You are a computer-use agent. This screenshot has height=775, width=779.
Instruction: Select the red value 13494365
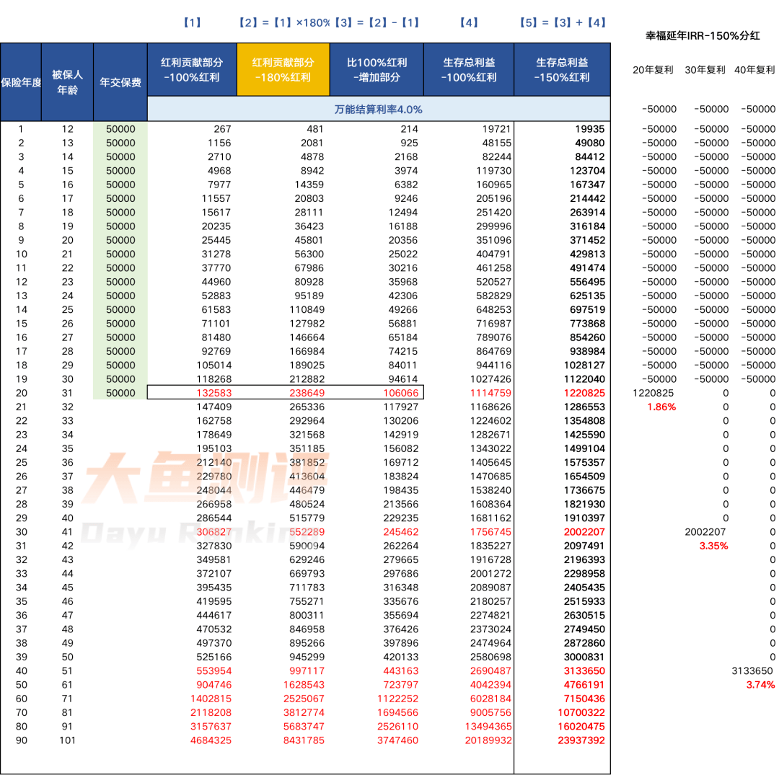pyautogui.click(x=488, y=727)
